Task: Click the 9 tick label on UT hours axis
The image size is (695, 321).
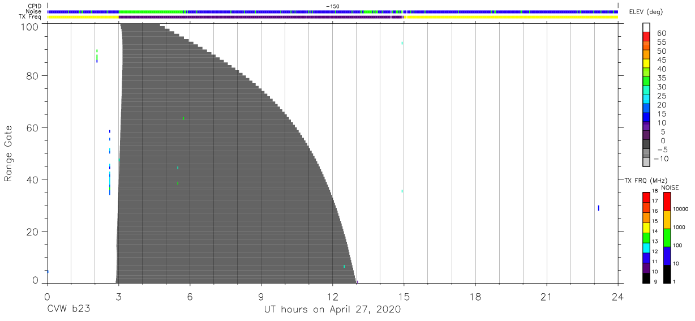Action: coord(261,296)
